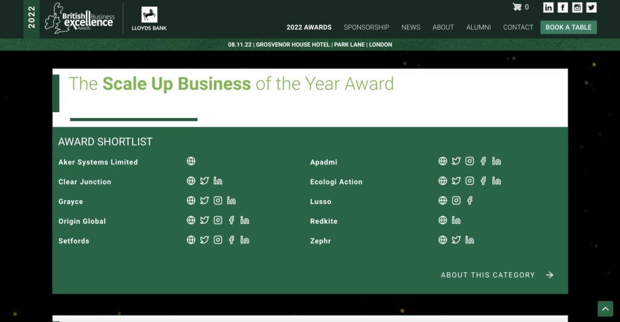
Task: Open Apadmi Twitter icon
Action: click(457, 161)
